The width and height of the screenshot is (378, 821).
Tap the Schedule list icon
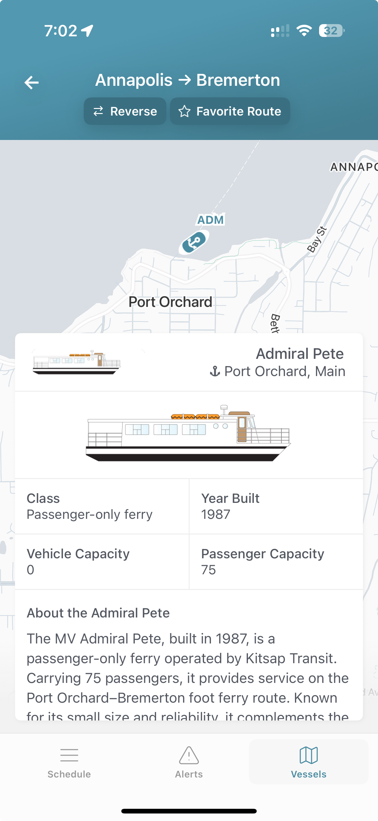coord(69,755)
